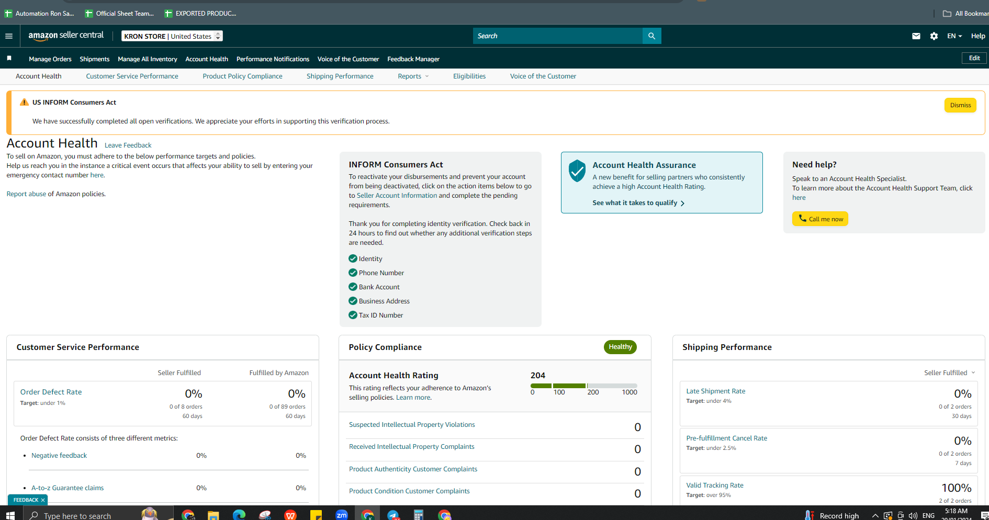Close the FEEDBACK tab widget

[43, 500]
